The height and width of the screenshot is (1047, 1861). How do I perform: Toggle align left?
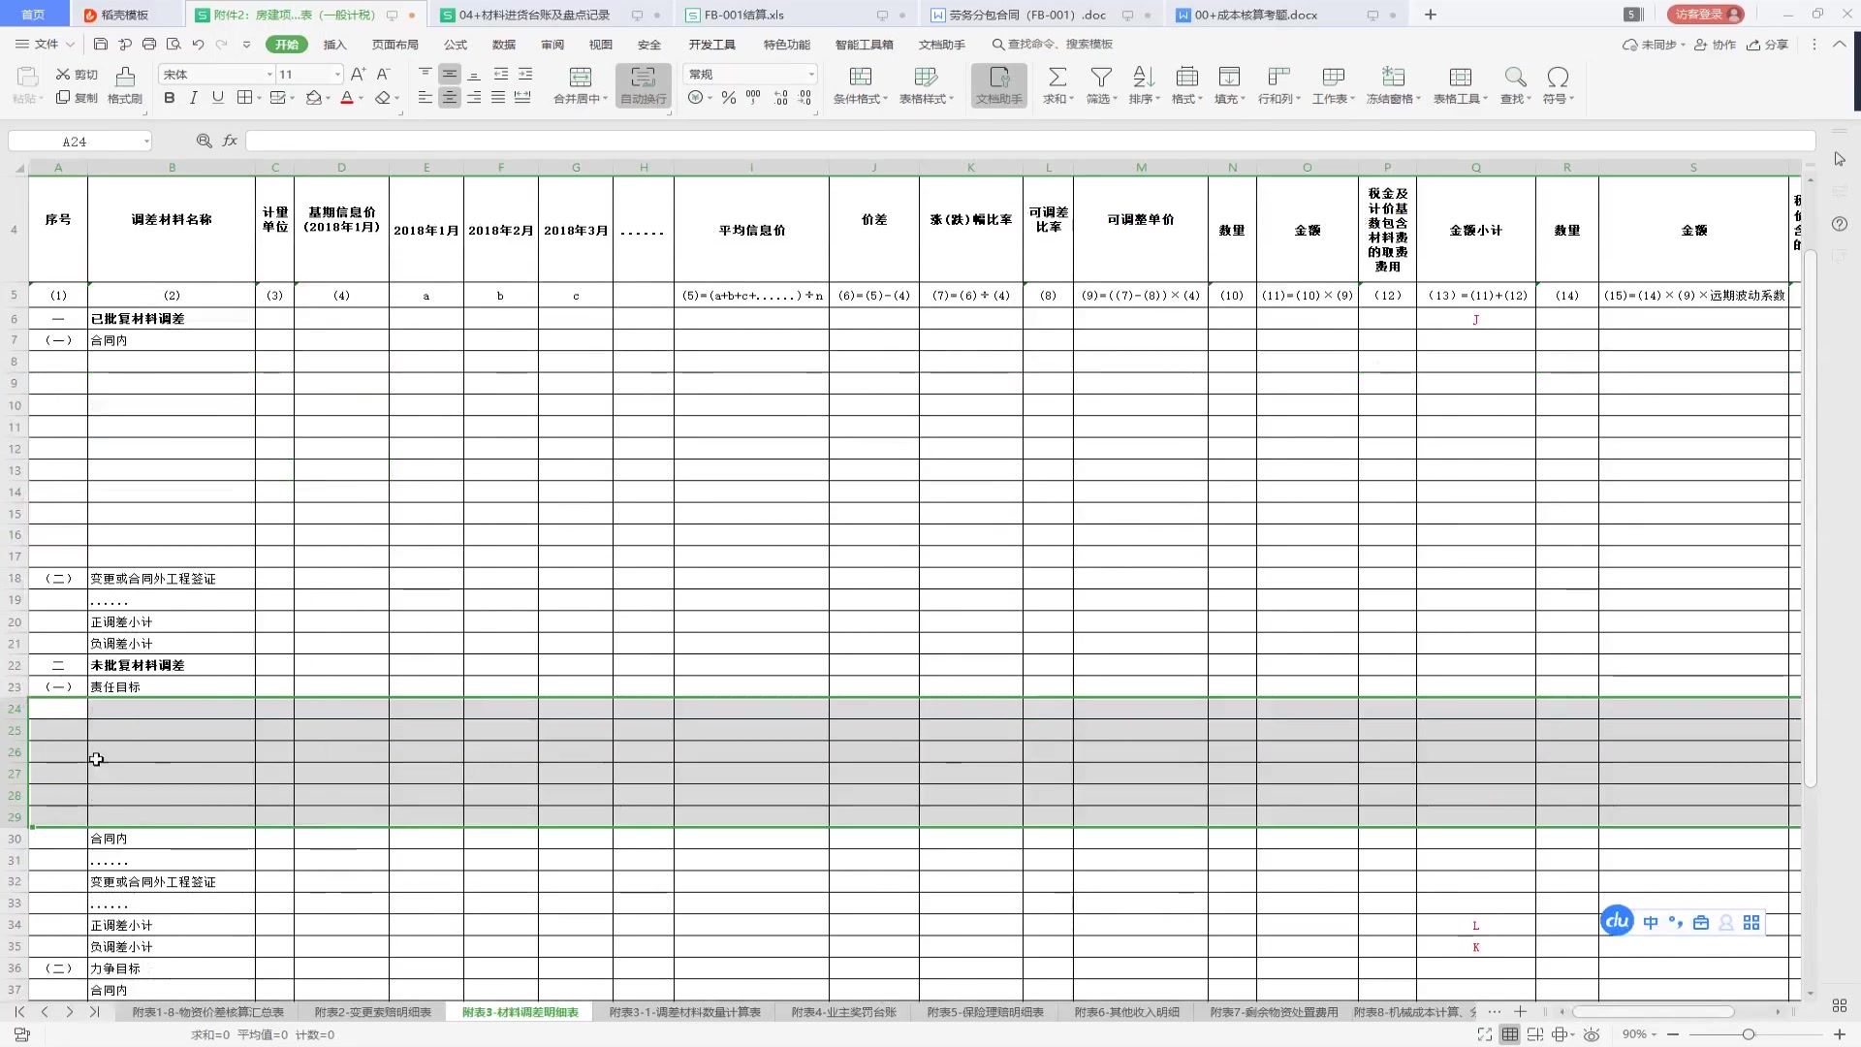[x=426, y=98]
